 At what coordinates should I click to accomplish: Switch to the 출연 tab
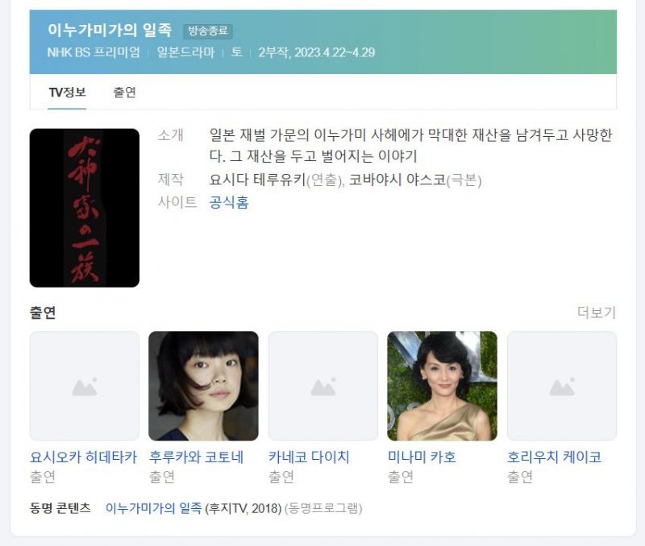tap(124, 92)
